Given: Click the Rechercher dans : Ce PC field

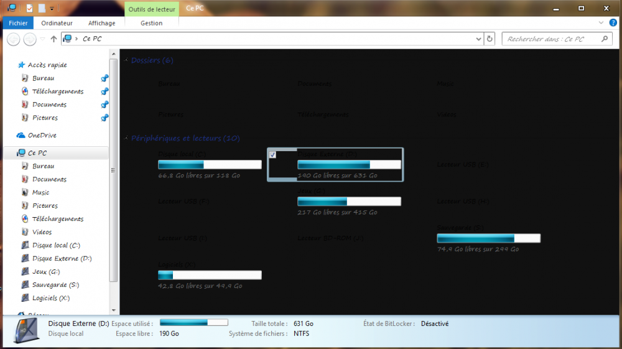Looking at the screenshot, I should point(550,39).
